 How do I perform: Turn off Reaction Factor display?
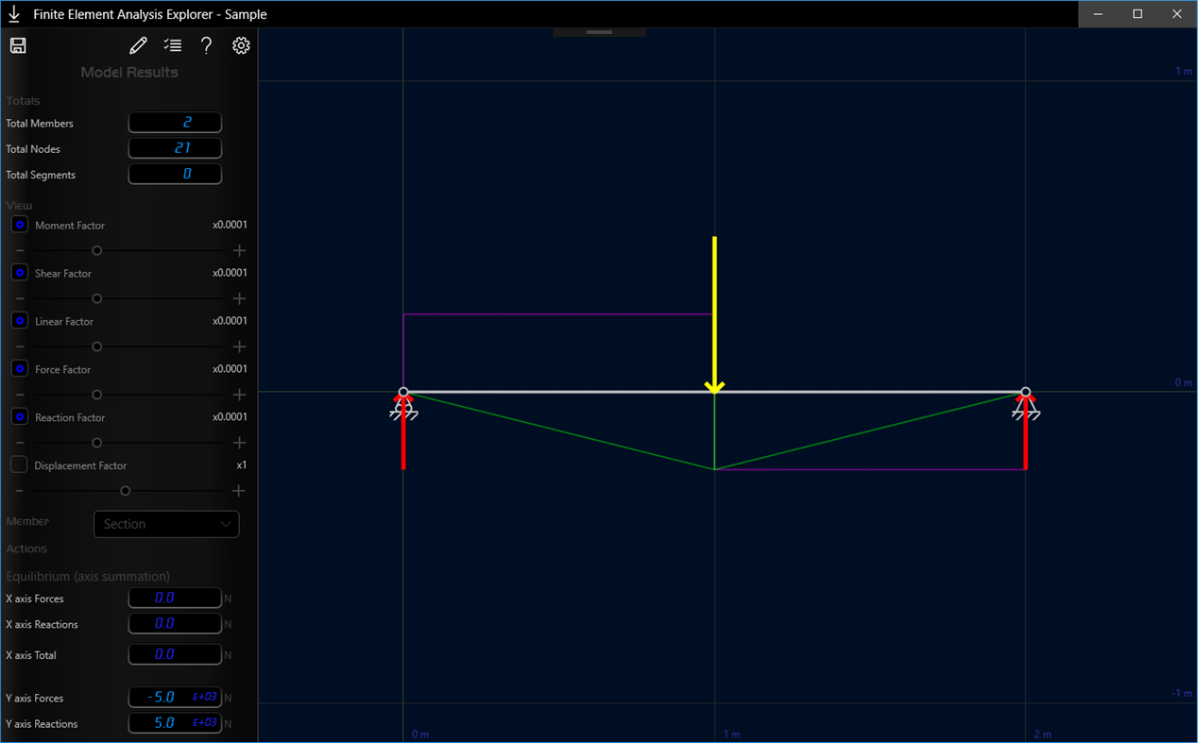tap(19, 416)
